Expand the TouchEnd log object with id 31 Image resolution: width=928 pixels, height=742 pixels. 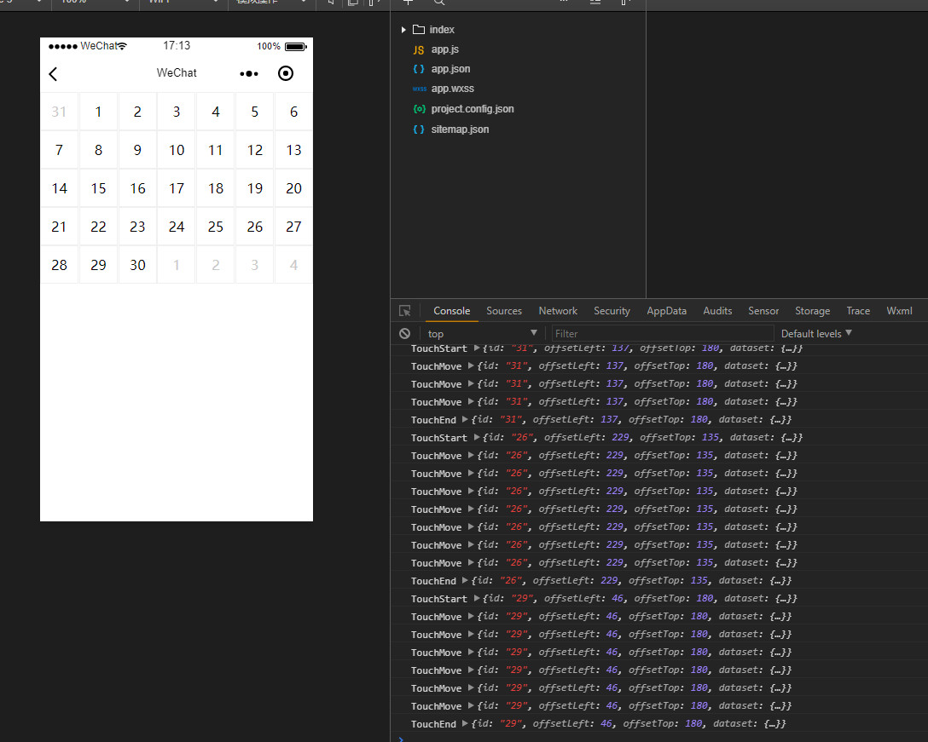point(465,419)
